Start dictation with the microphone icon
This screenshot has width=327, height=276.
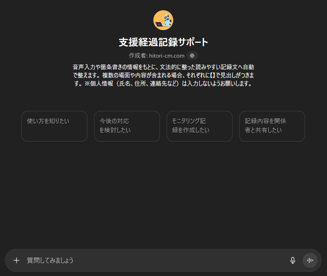tap(293, 260)
